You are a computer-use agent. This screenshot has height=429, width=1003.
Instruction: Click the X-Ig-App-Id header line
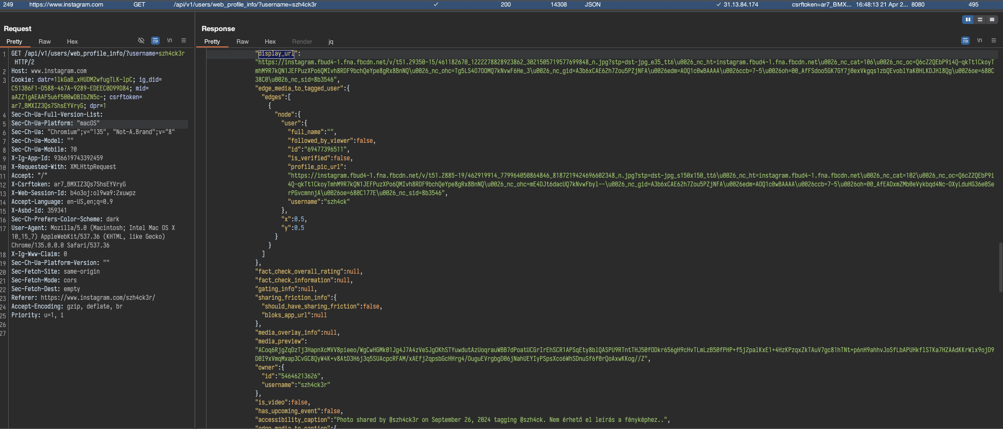coord(57,158)
